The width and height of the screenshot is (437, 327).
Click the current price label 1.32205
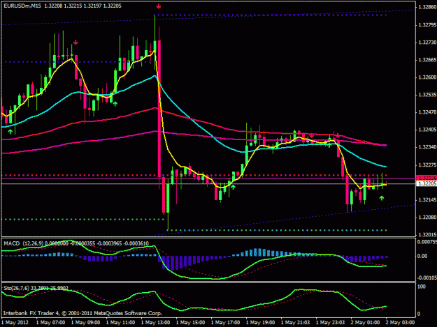click(x=427, y=183)
